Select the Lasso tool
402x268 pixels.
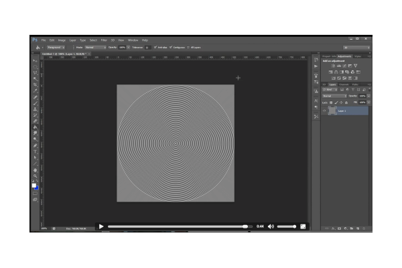(x=35, y=73)
